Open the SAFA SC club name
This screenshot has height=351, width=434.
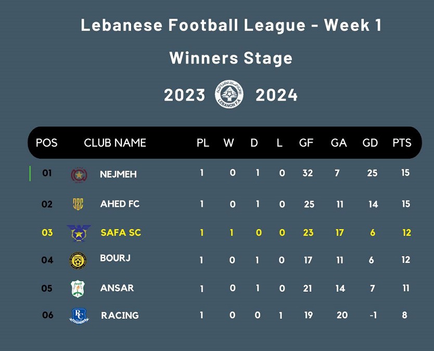click(x=121, y=233)
